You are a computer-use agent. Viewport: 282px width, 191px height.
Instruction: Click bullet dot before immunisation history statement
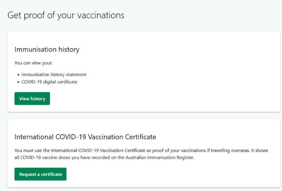point(18,75)
